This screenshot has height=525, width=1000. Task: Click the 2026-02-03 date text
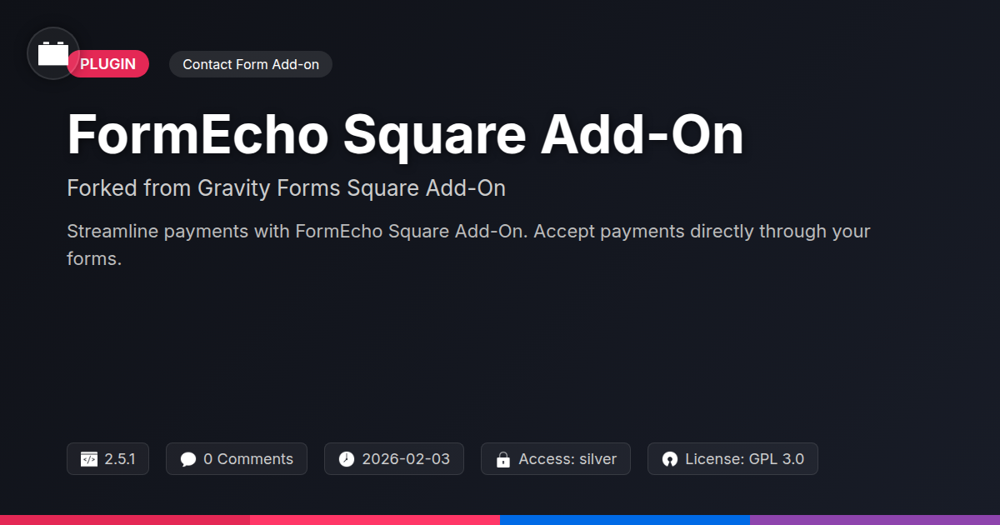tap(406, 459)
